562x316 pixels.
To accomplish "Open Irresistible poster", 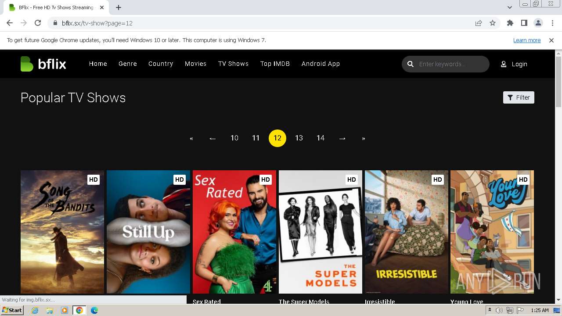I will 407,232.
